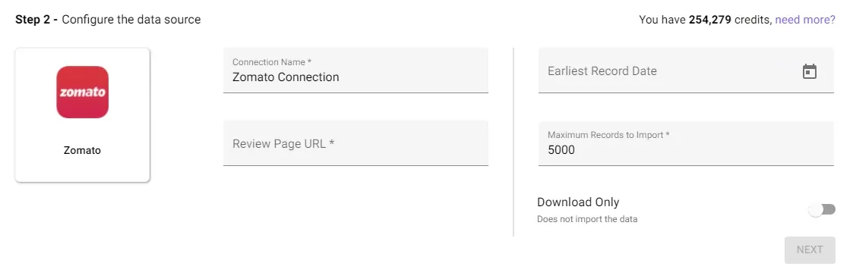853x279 pixels.
Task: Toggle the Download Only switch
Action: pyautogui.click(x=821, y=209)
